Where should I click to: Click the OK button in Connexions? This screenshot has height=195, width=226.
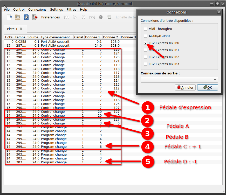[x=207, y=87]
